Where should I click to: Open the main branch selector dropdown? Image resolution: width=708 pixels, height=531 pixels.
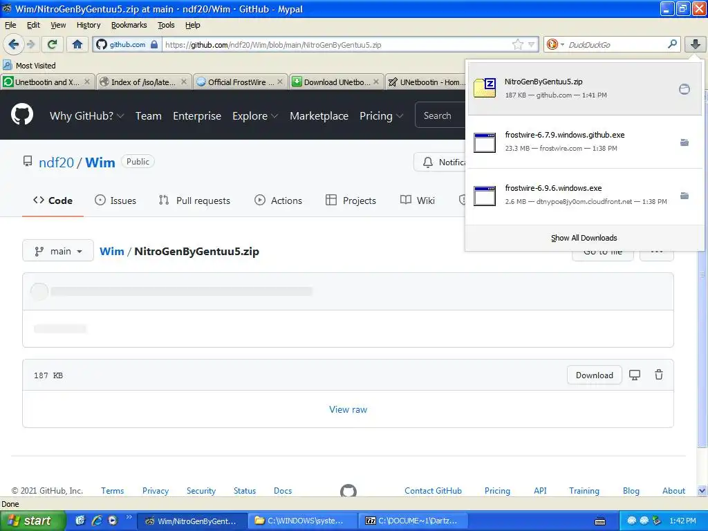[58, 251]
